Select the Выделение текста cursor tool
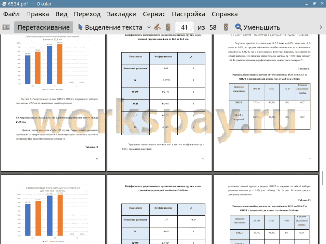 [110, 27]
